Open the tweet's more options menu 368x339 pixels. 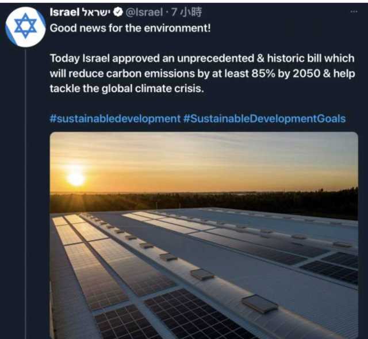click(354, 11)
